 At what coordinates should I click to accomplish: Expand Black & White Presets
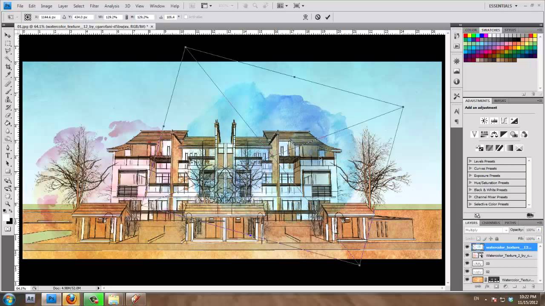[x=470, y=190]
